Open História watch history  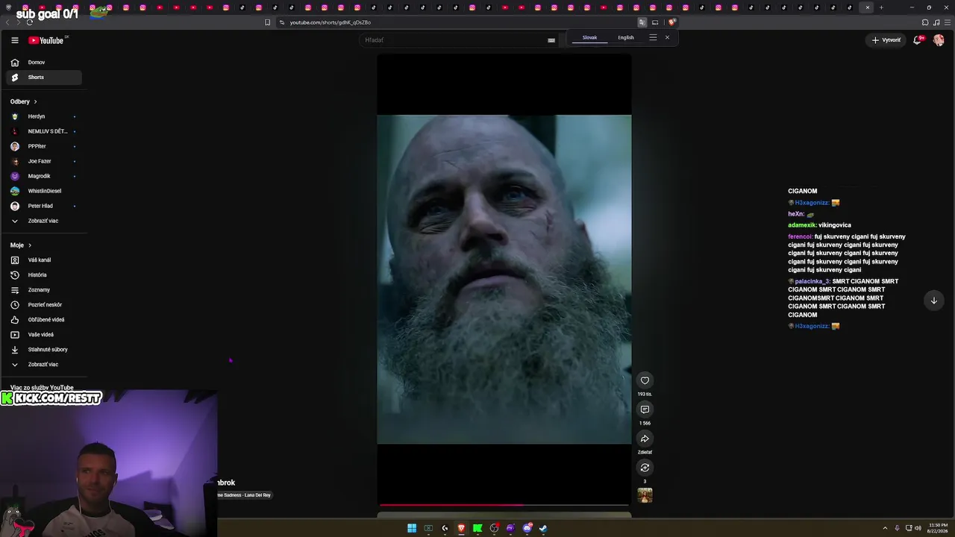(x=45, y=275)
